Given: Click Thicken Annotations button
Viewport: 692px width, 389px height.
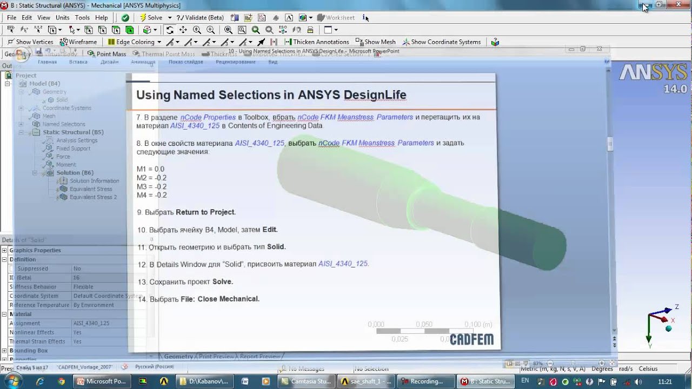Looking at the screenshot, I should 317,42.
